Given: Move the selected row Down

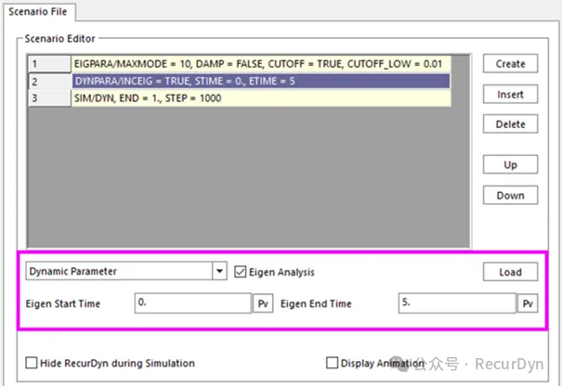Looking at the screenshot, I should click(510, 196).
